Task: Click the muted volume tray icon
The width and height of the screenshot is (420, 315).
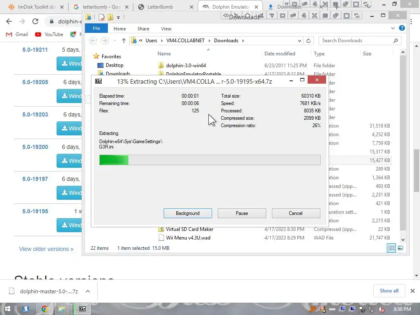Action: (x=381, y=309)
